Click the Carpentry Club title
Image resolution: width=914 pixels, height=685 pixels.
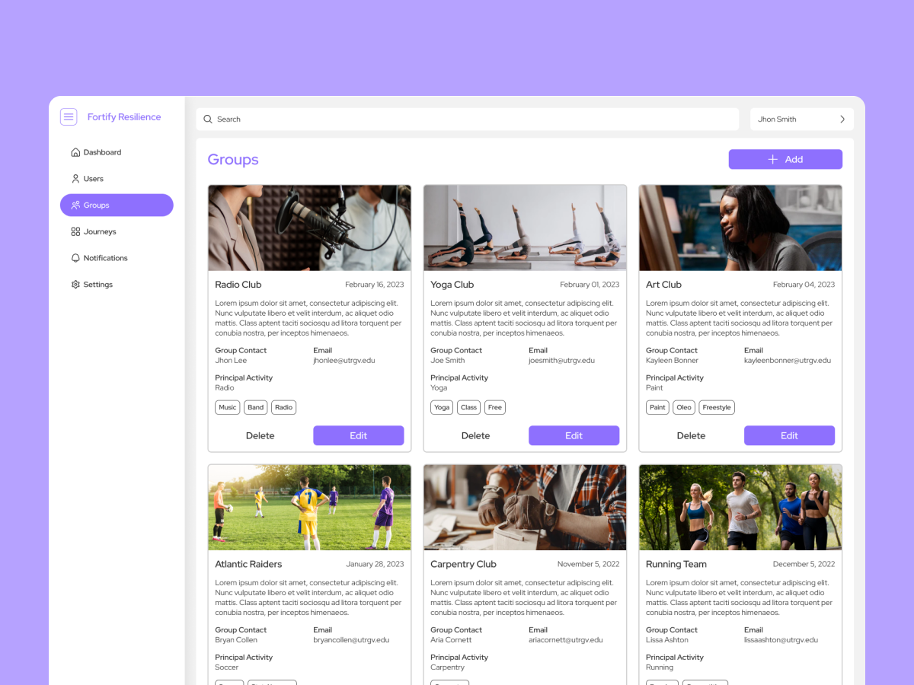pyautogui.click(x=463, y=564)
